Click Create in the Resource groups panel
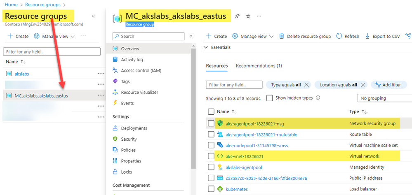The width and height of the screenshot is (412, 195). 18,36
